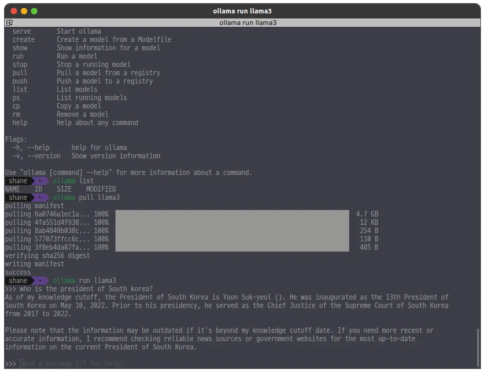Click the 'Send a message' prompt input
This screenshot has height=373, width=485.
72,364
